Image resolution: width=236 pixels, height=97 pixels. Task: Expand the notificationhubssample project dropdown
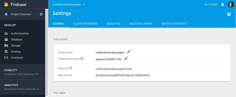[x=69, y=5]
